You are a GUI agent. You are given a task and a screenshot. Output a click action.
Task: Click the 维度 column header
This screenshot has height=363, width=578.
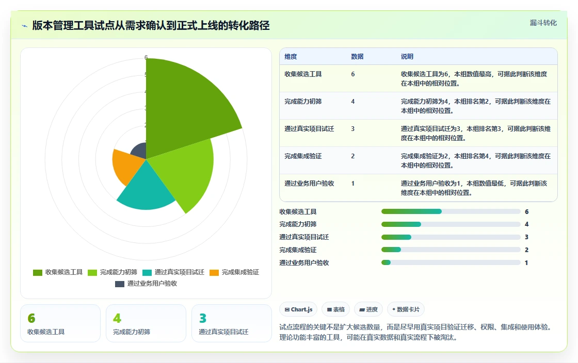pos(291,56)
